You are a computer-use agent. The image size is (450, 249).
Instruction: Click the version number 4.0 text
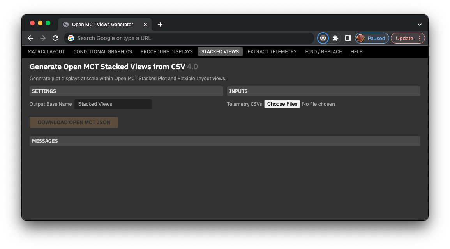pos(192,67)
